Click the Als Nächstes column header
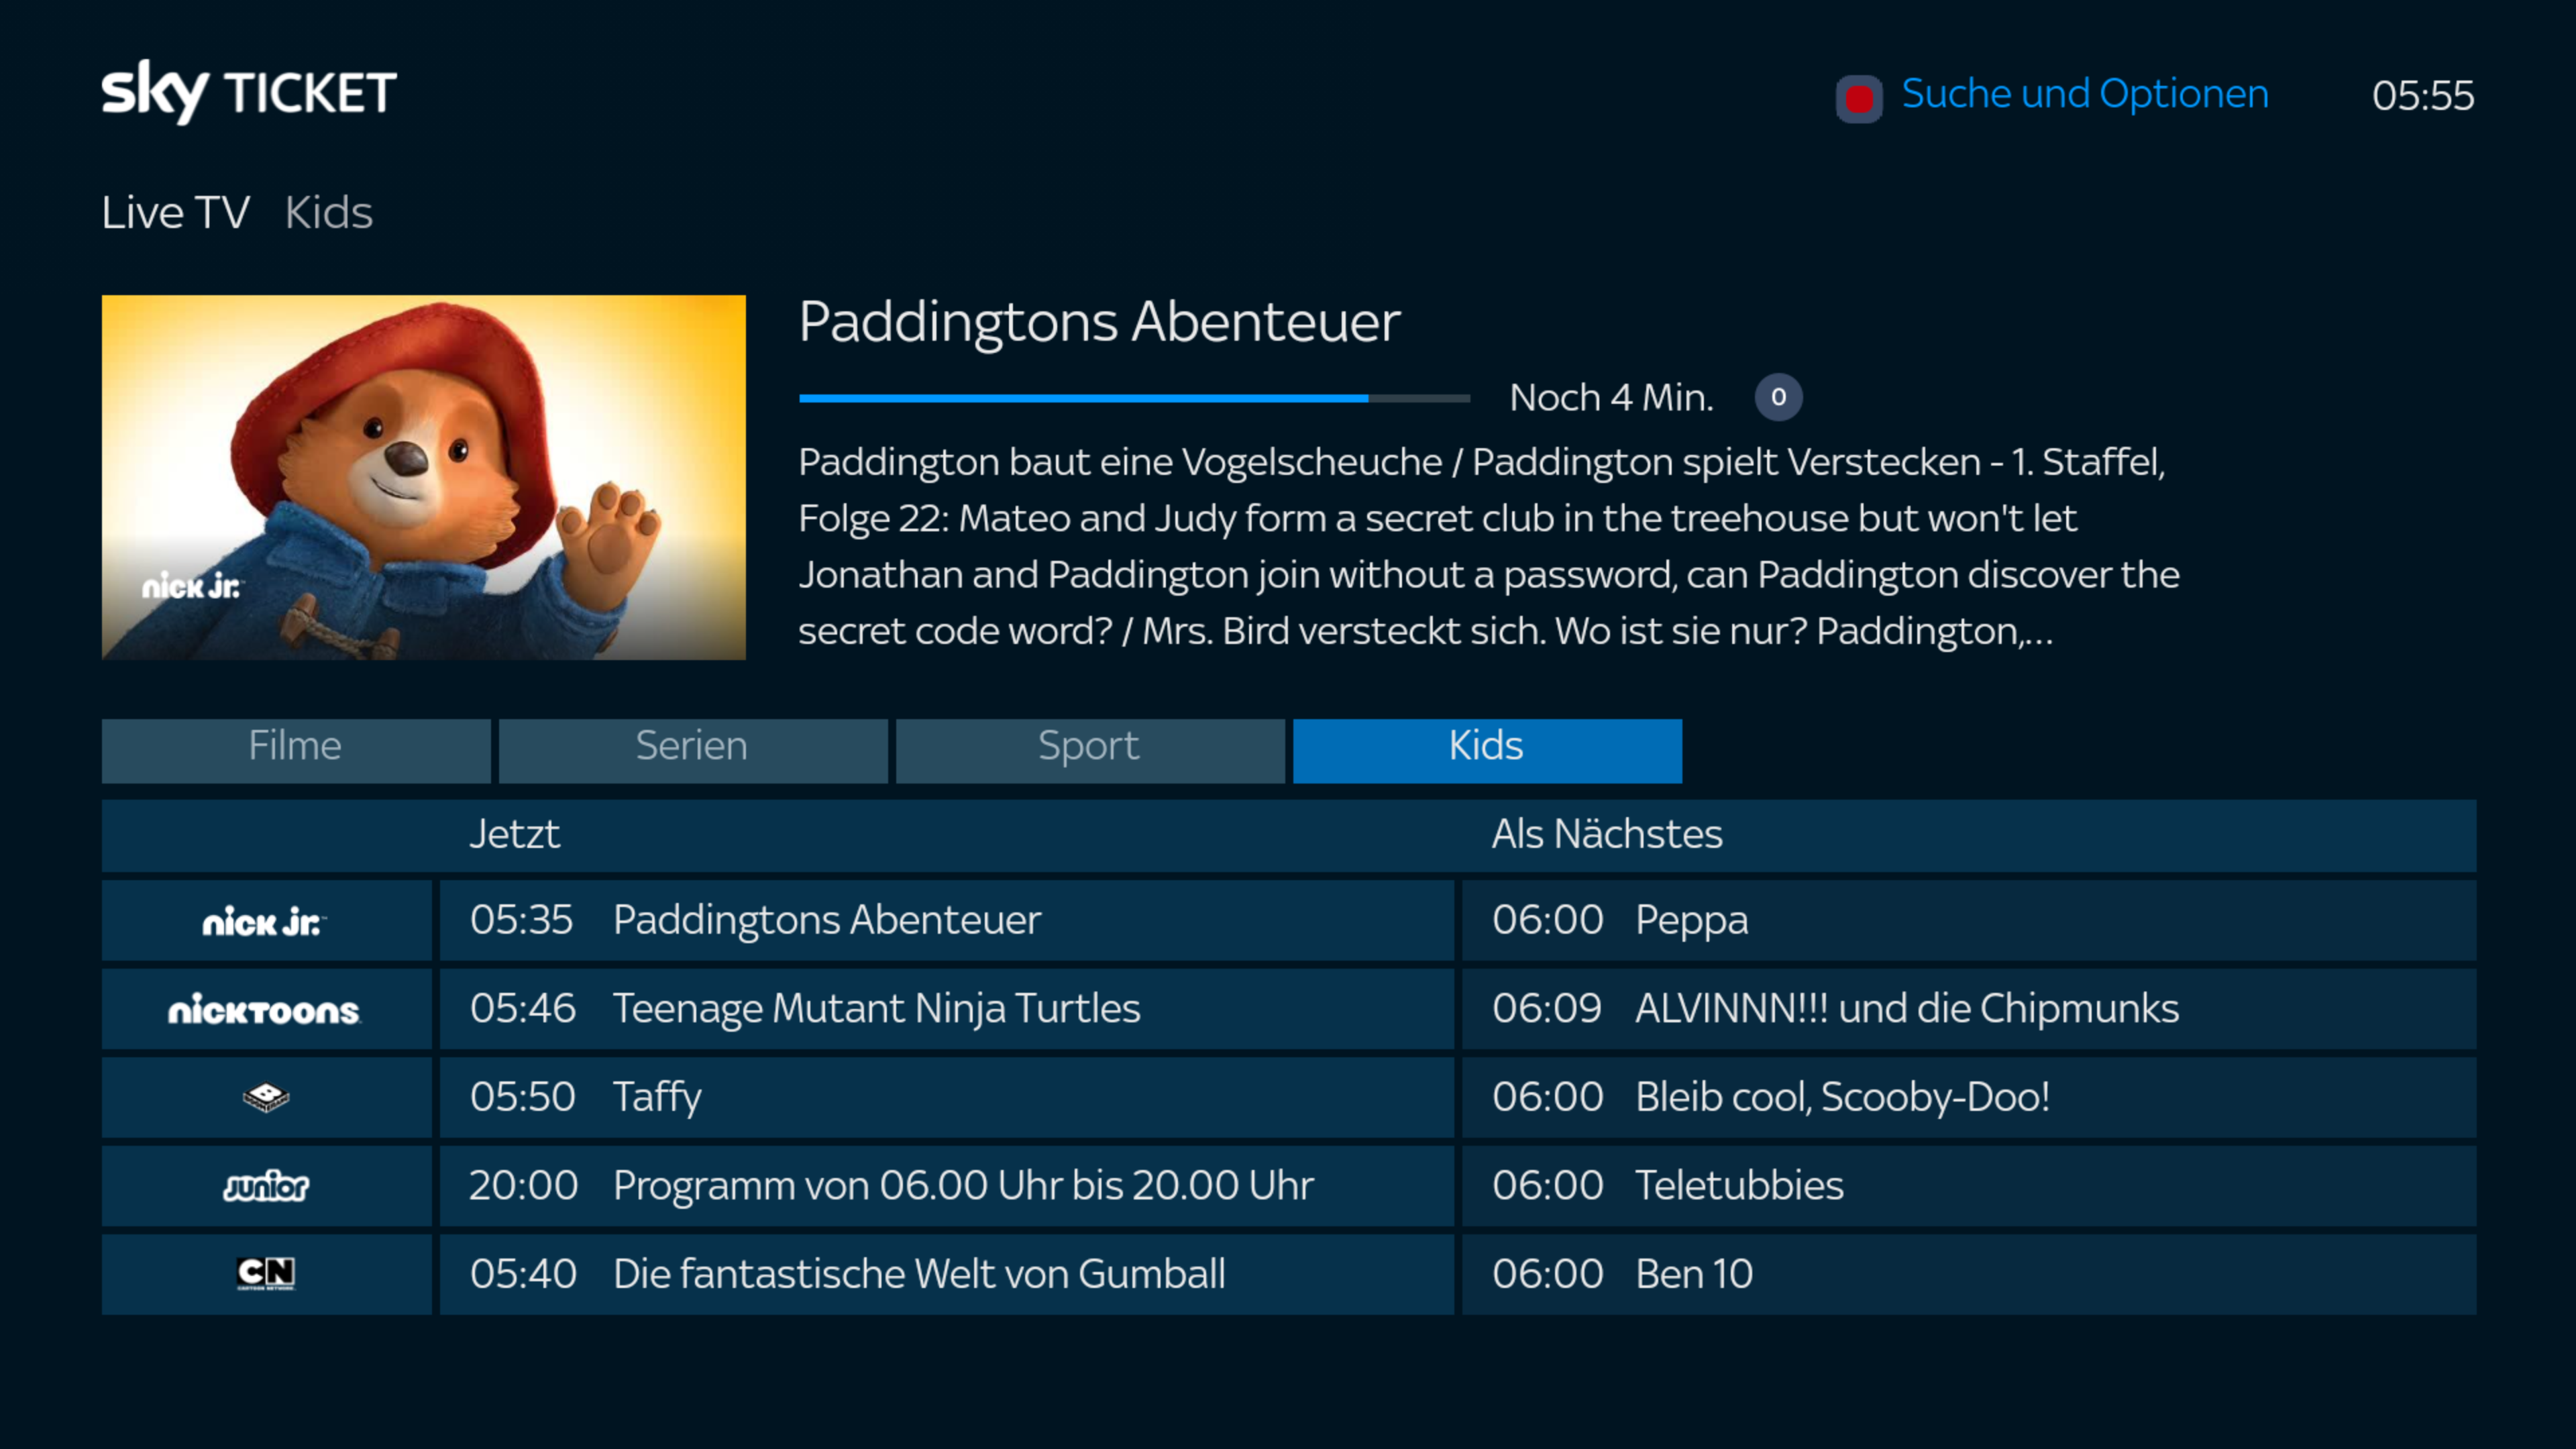This screenshot has width=2576, height=1449. tap(1607, 834)
